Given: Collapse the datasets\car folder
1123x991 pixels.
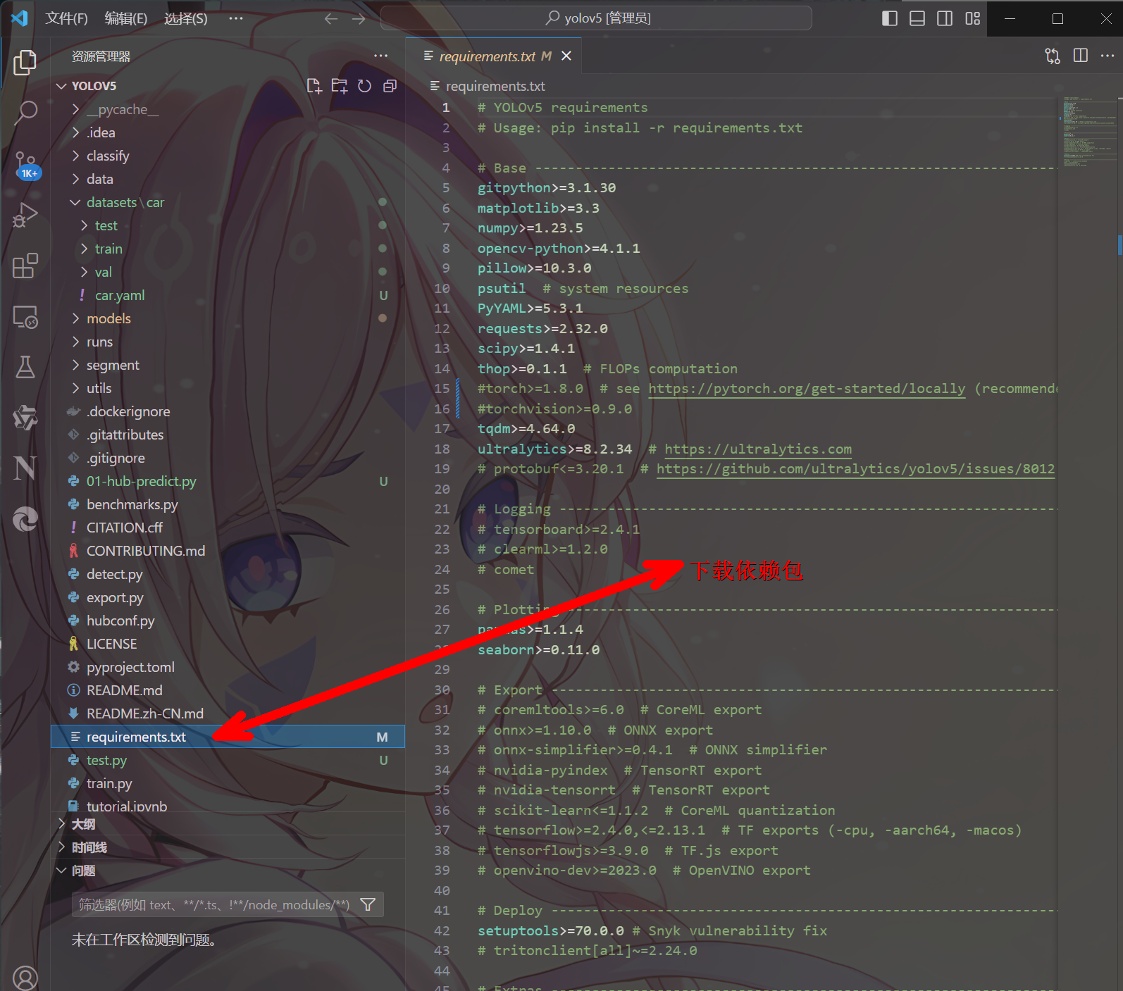Looking at the screenshot, I should click(76, 202).
